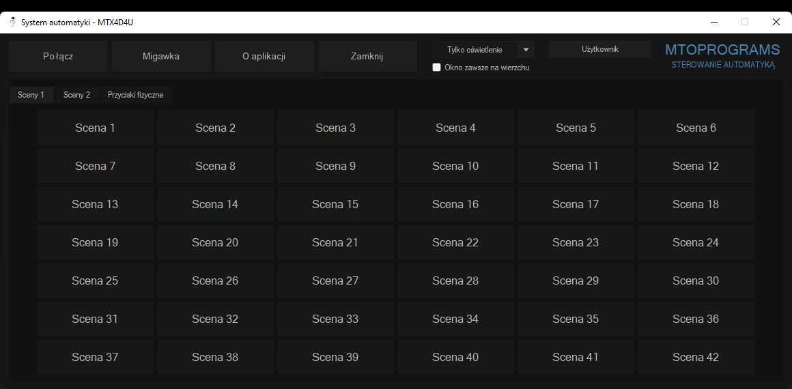The width and height of the screenshot is (792, 389).
Task: Activate Scena 27
Action: 336,281
